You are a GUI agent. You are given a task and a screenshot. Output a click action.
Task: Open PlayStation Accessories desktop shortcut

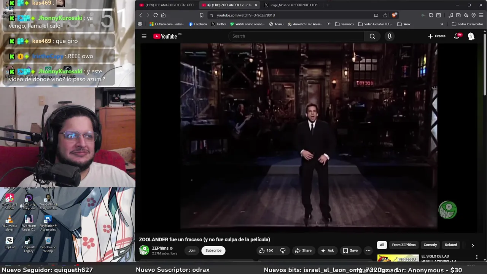tap(48, 223)
